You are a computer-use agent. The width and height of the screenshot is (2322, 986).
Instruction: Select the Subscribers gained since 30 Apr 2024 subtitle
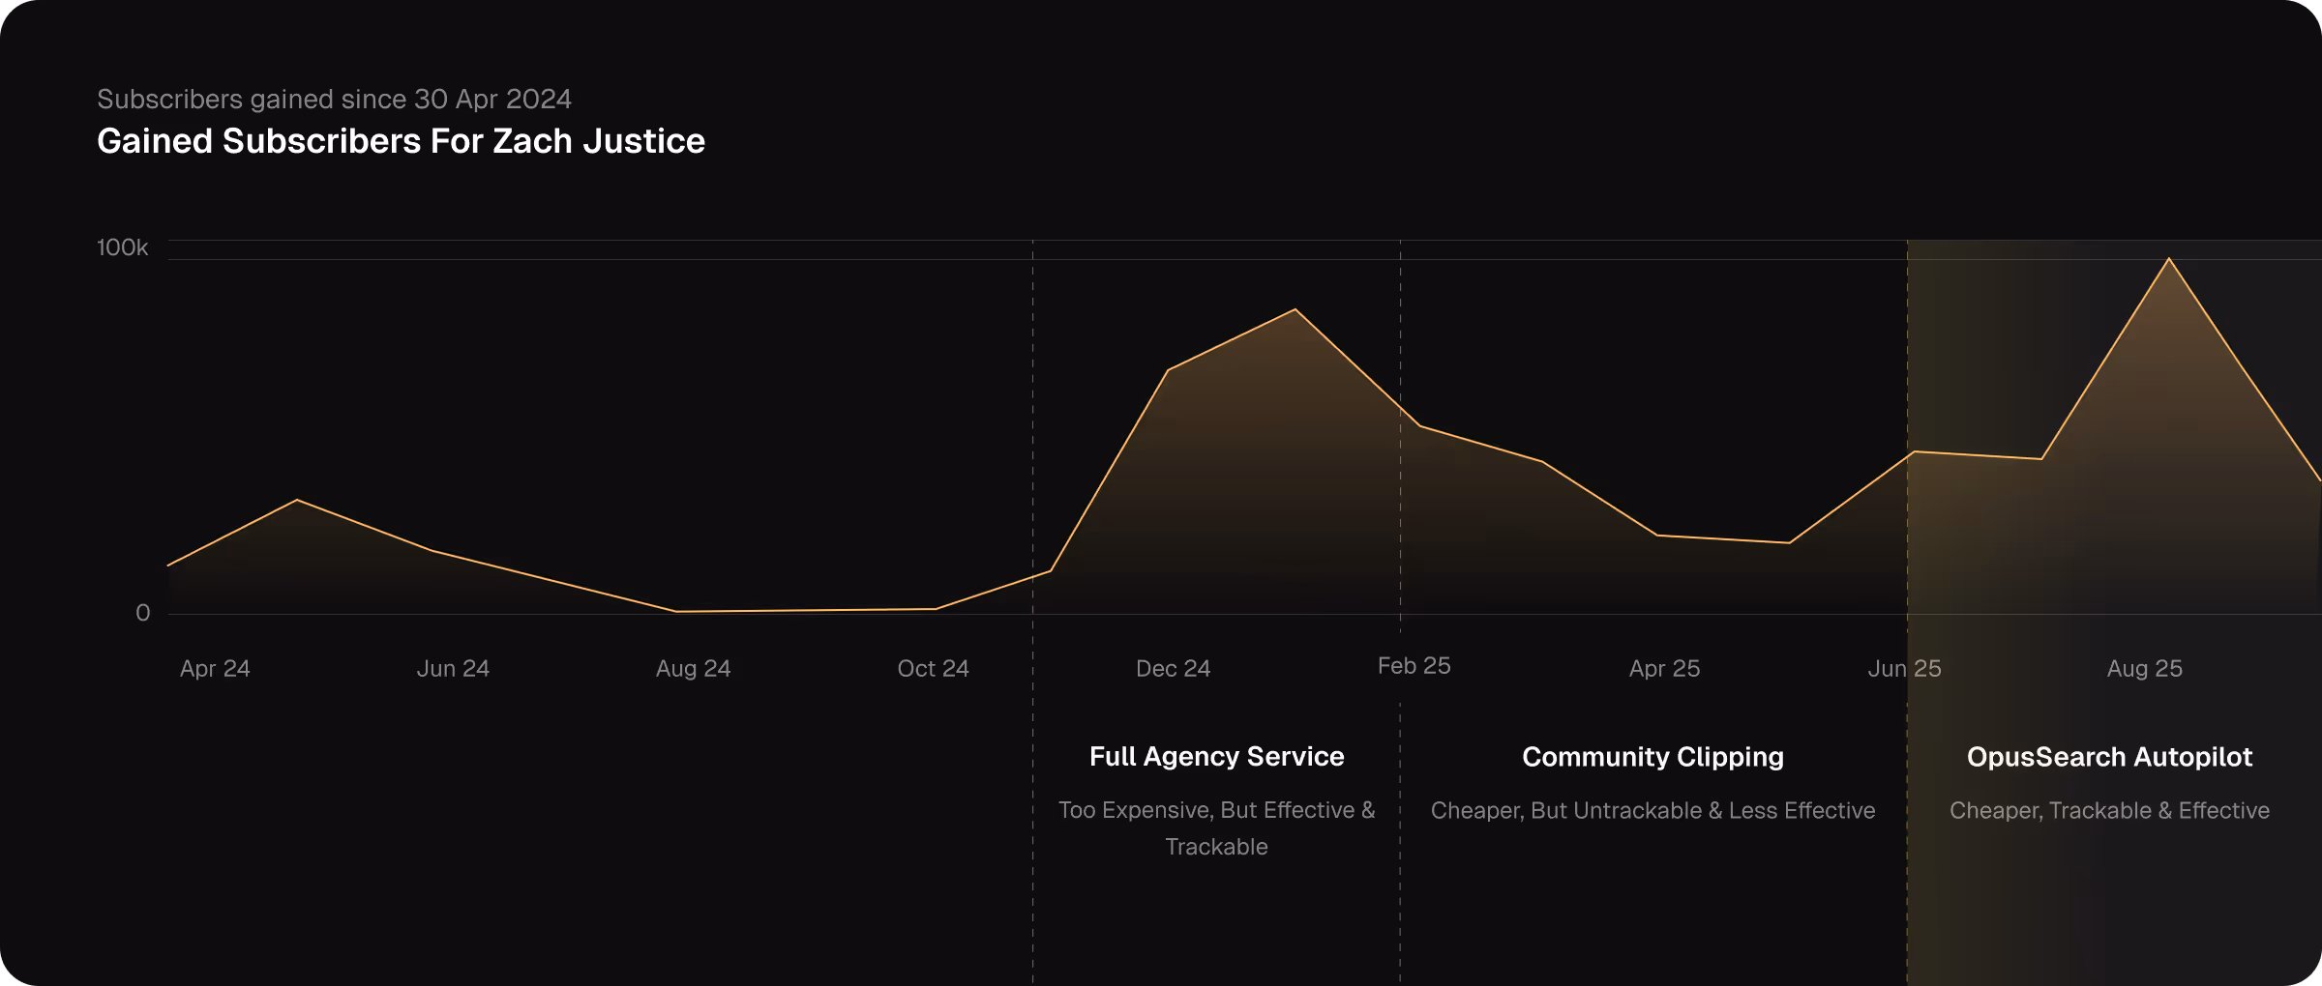click(x=334, y=99)
